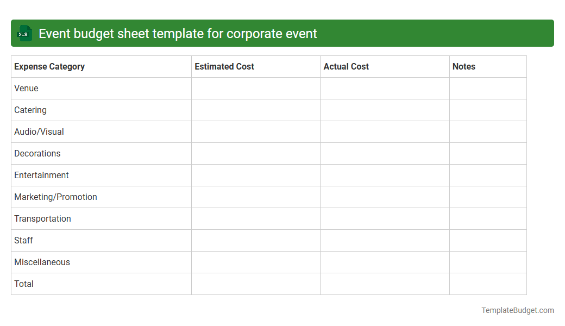Click the Total row label
This screenshot has height=326, width=565.
pyautogui.click(x=23, y=284)
